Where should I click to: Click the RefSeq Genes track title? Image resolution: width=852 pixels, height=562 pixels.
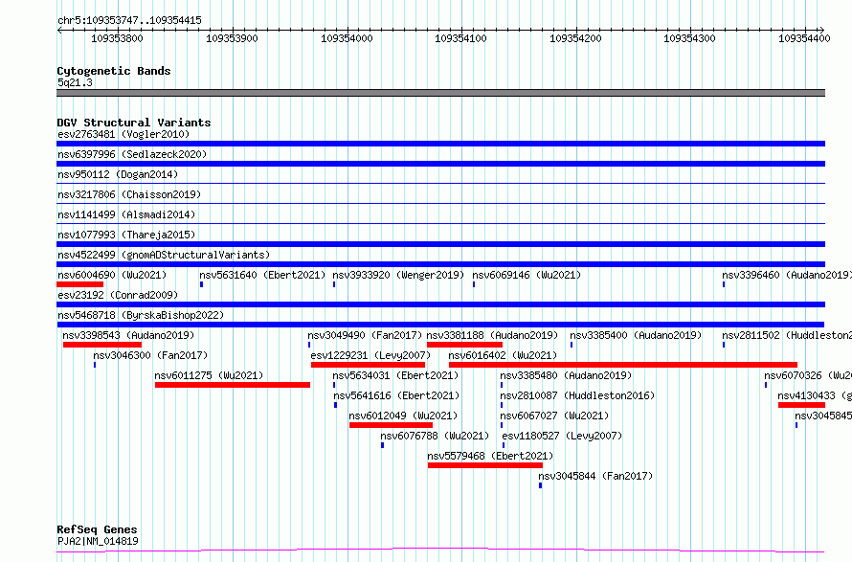98,529
